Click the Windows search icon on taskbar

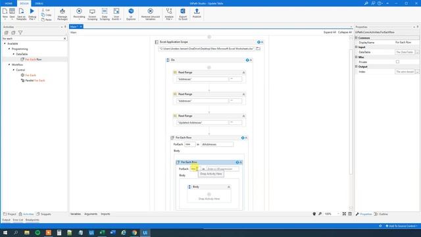click(16, 232)
